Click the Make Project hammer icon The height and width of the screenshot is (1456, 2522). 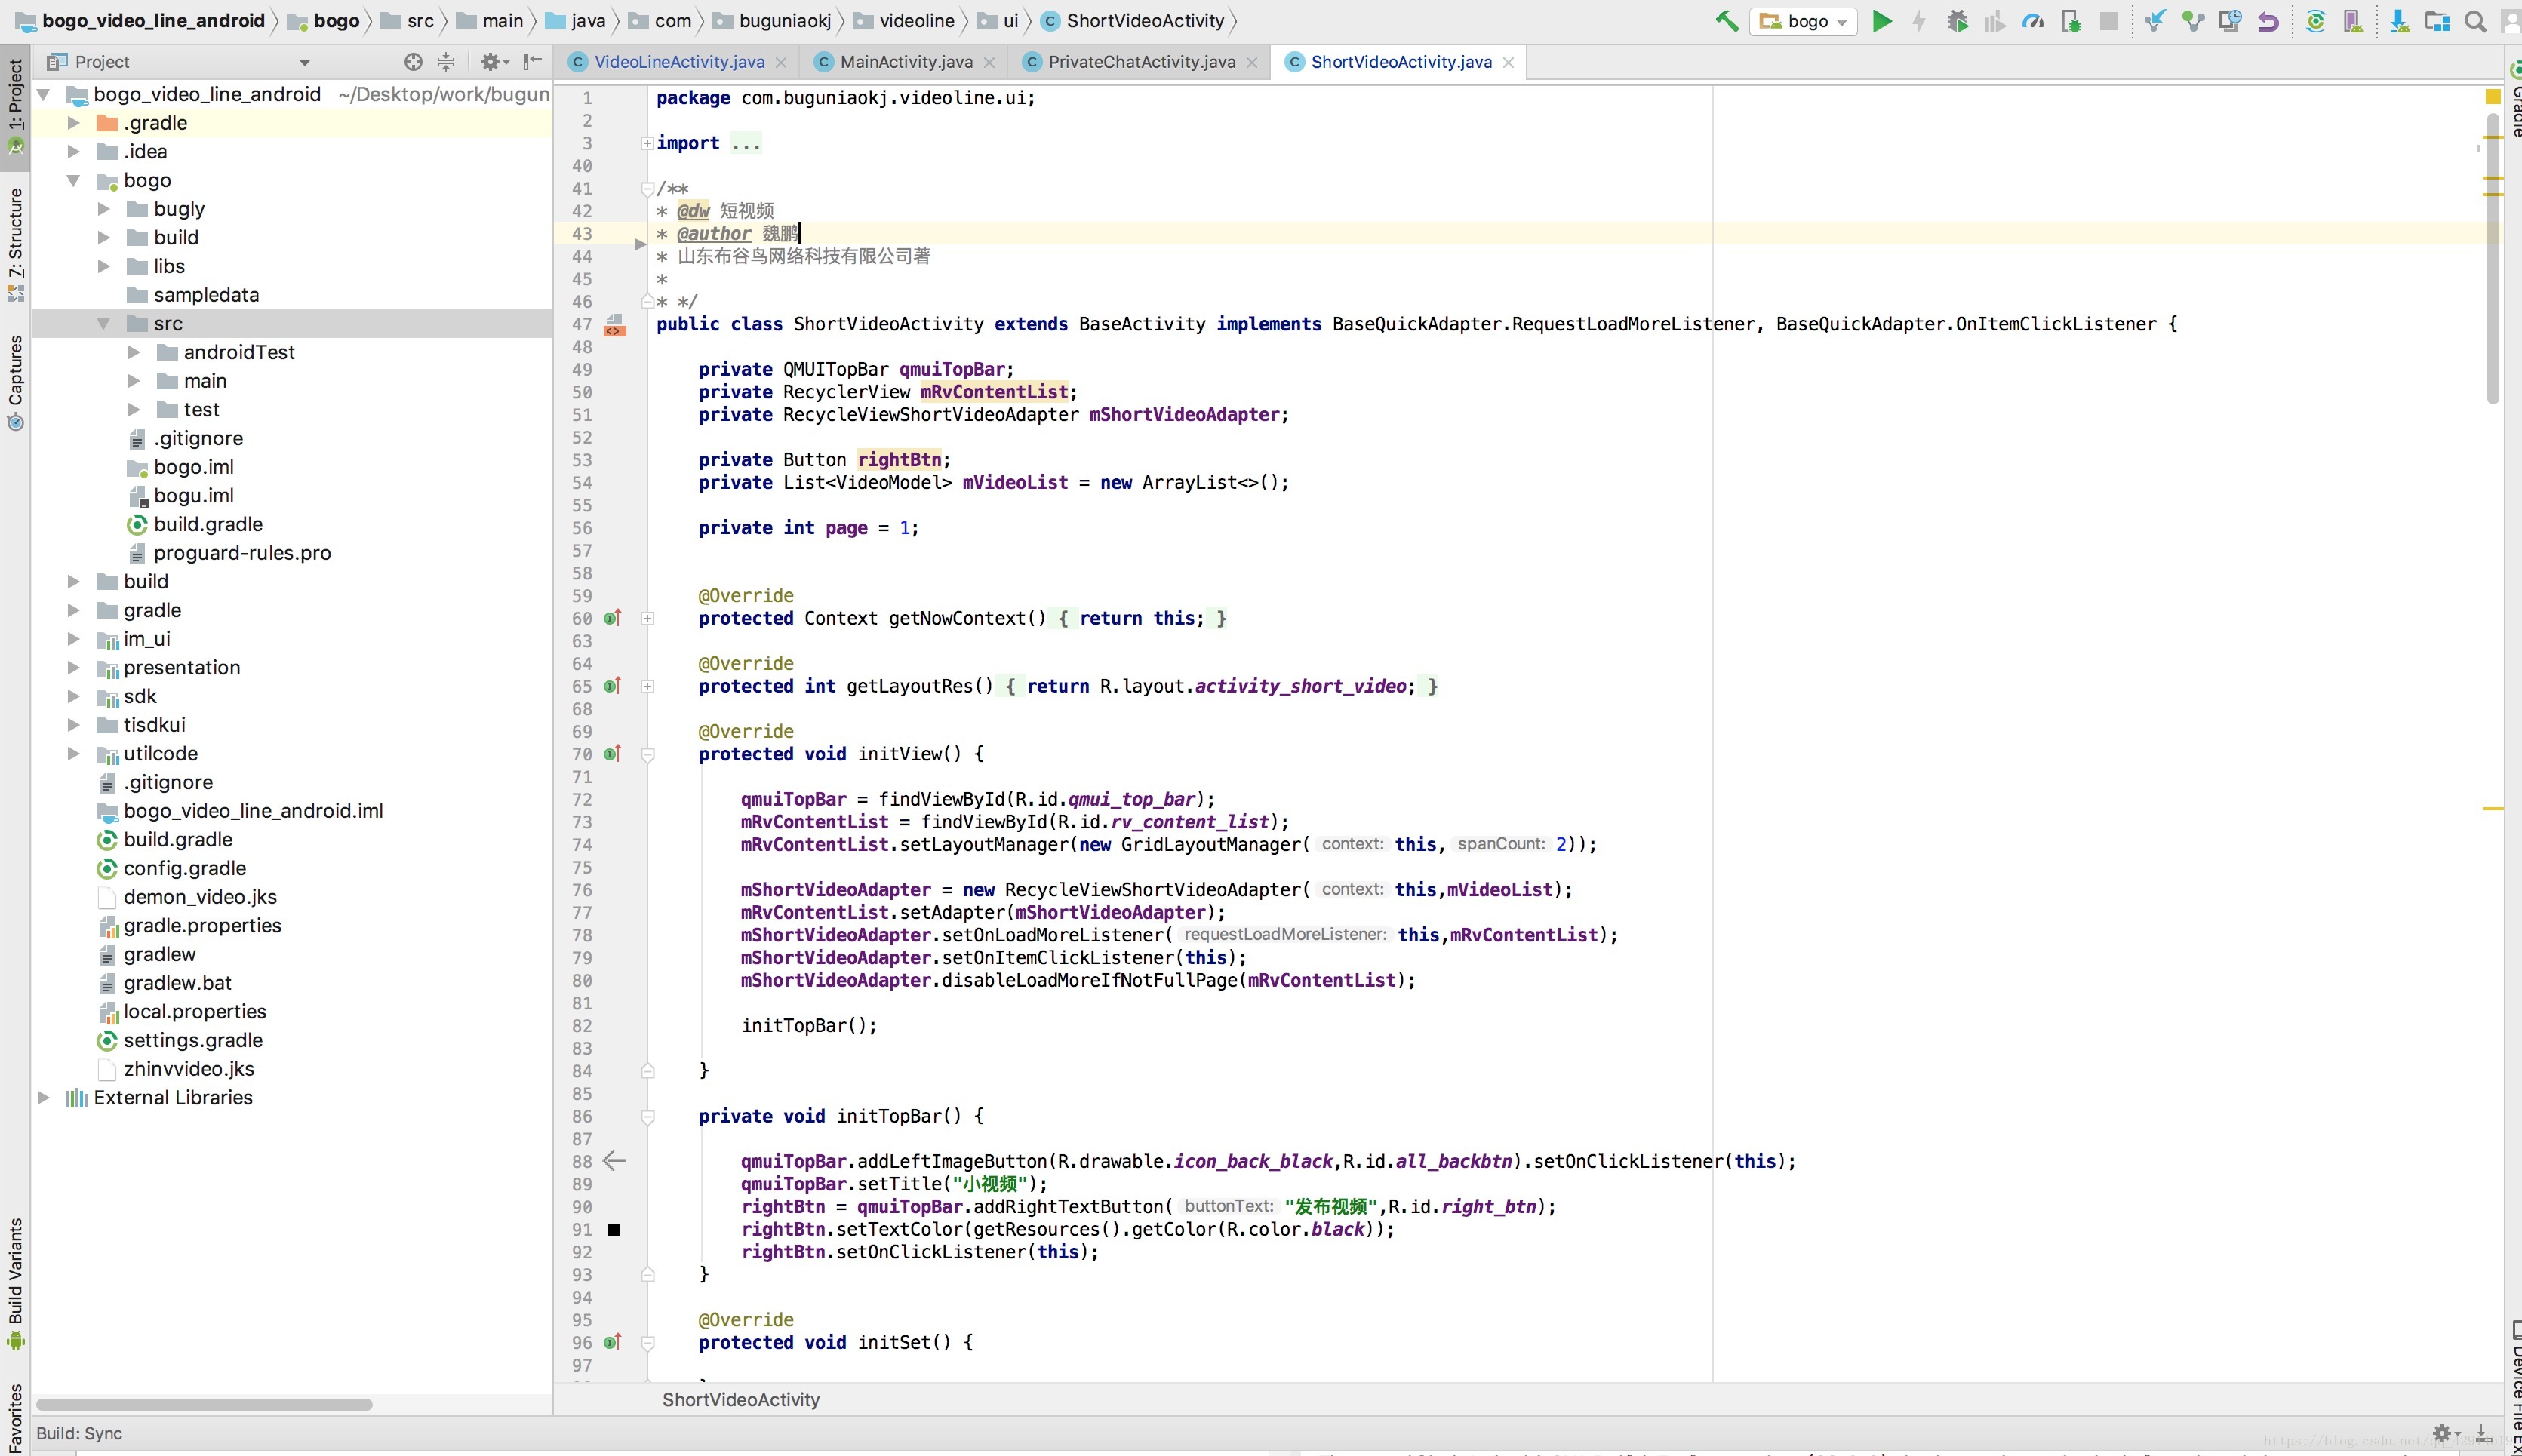click(x=1727, y=21)
